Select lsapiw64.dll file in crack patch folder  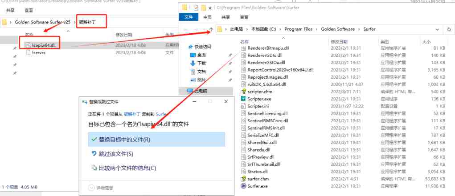coord(44,45)
